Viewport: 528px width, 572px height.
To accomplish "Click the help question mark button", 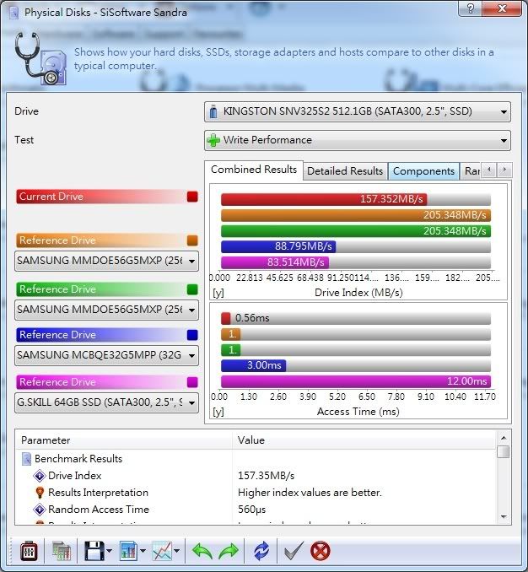I will pyautogui.click(x=471, y=8).
